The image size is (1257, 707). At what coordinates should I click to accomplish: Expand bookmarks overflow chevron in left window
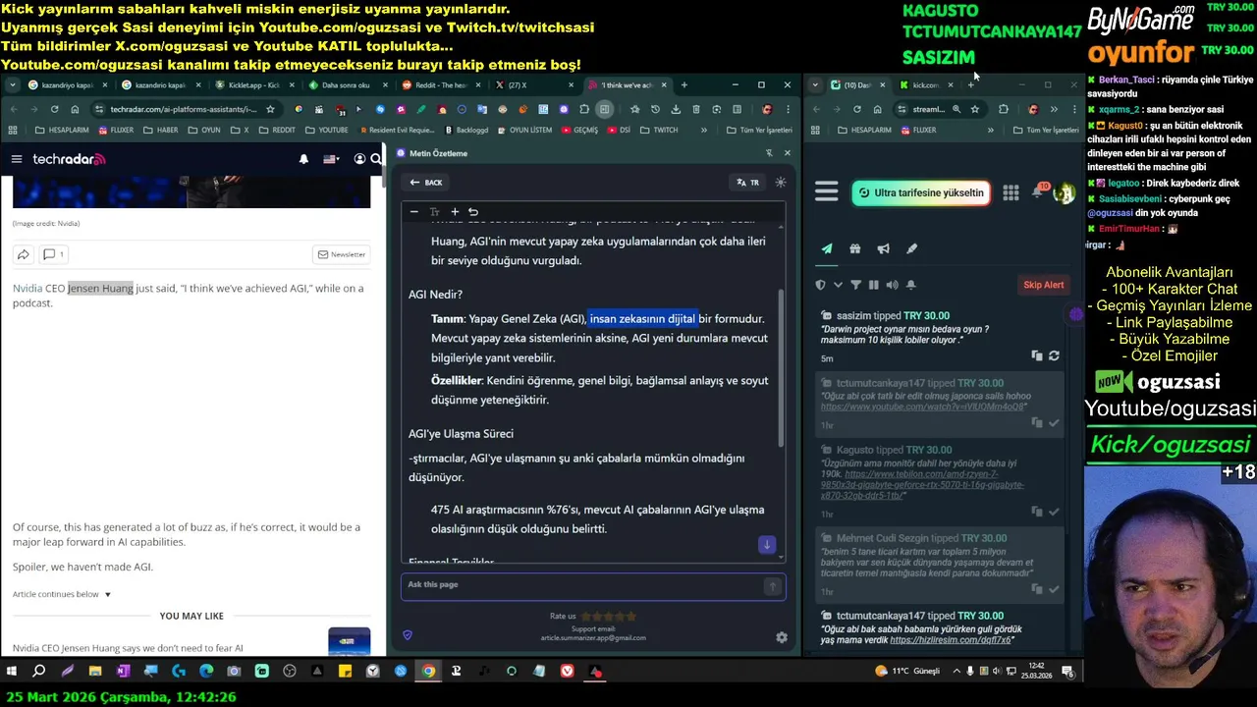click(x=704, y=130)
